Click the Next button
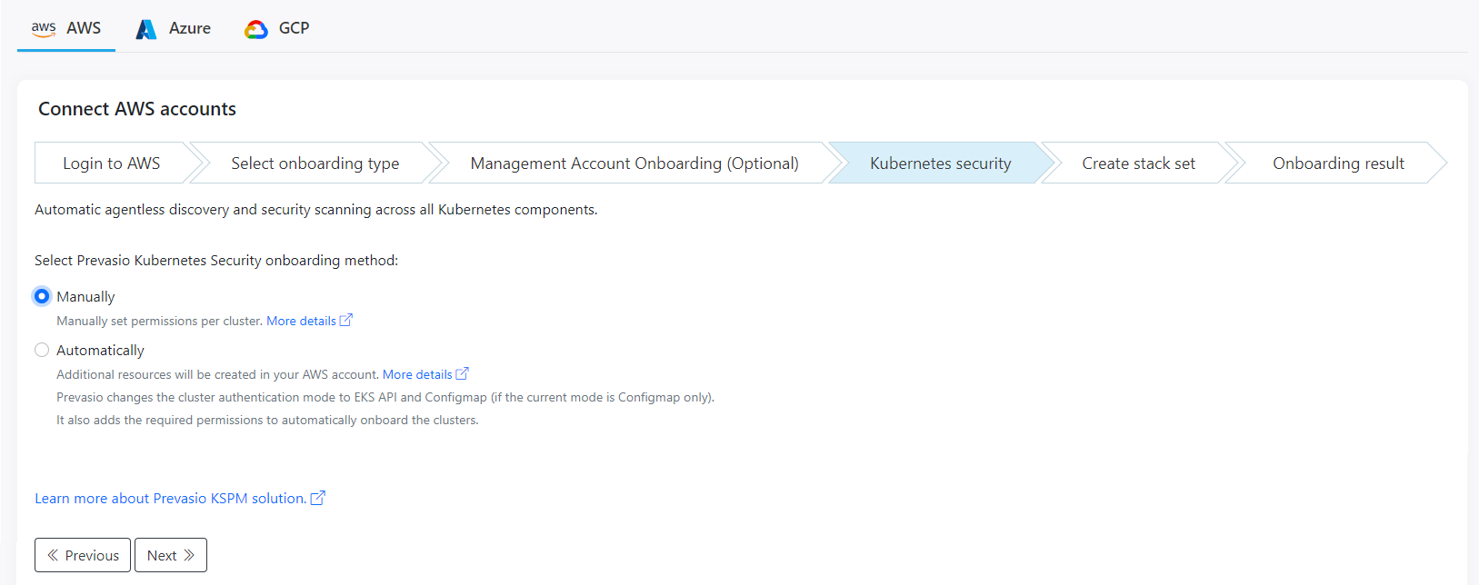This screenshot has width=1479, height=585. tap(171, 555)
